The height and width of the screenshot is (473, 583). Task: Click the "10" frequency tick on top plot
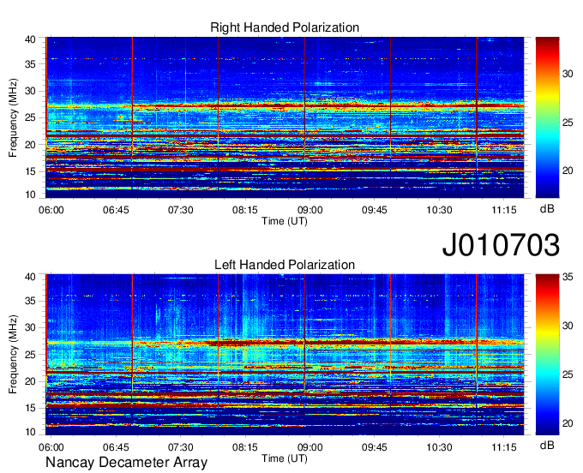[31, 195]
